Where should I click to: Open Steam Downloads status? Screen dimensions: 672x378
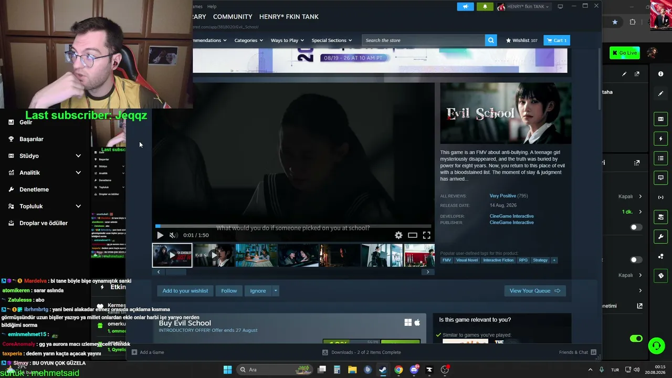361,352
